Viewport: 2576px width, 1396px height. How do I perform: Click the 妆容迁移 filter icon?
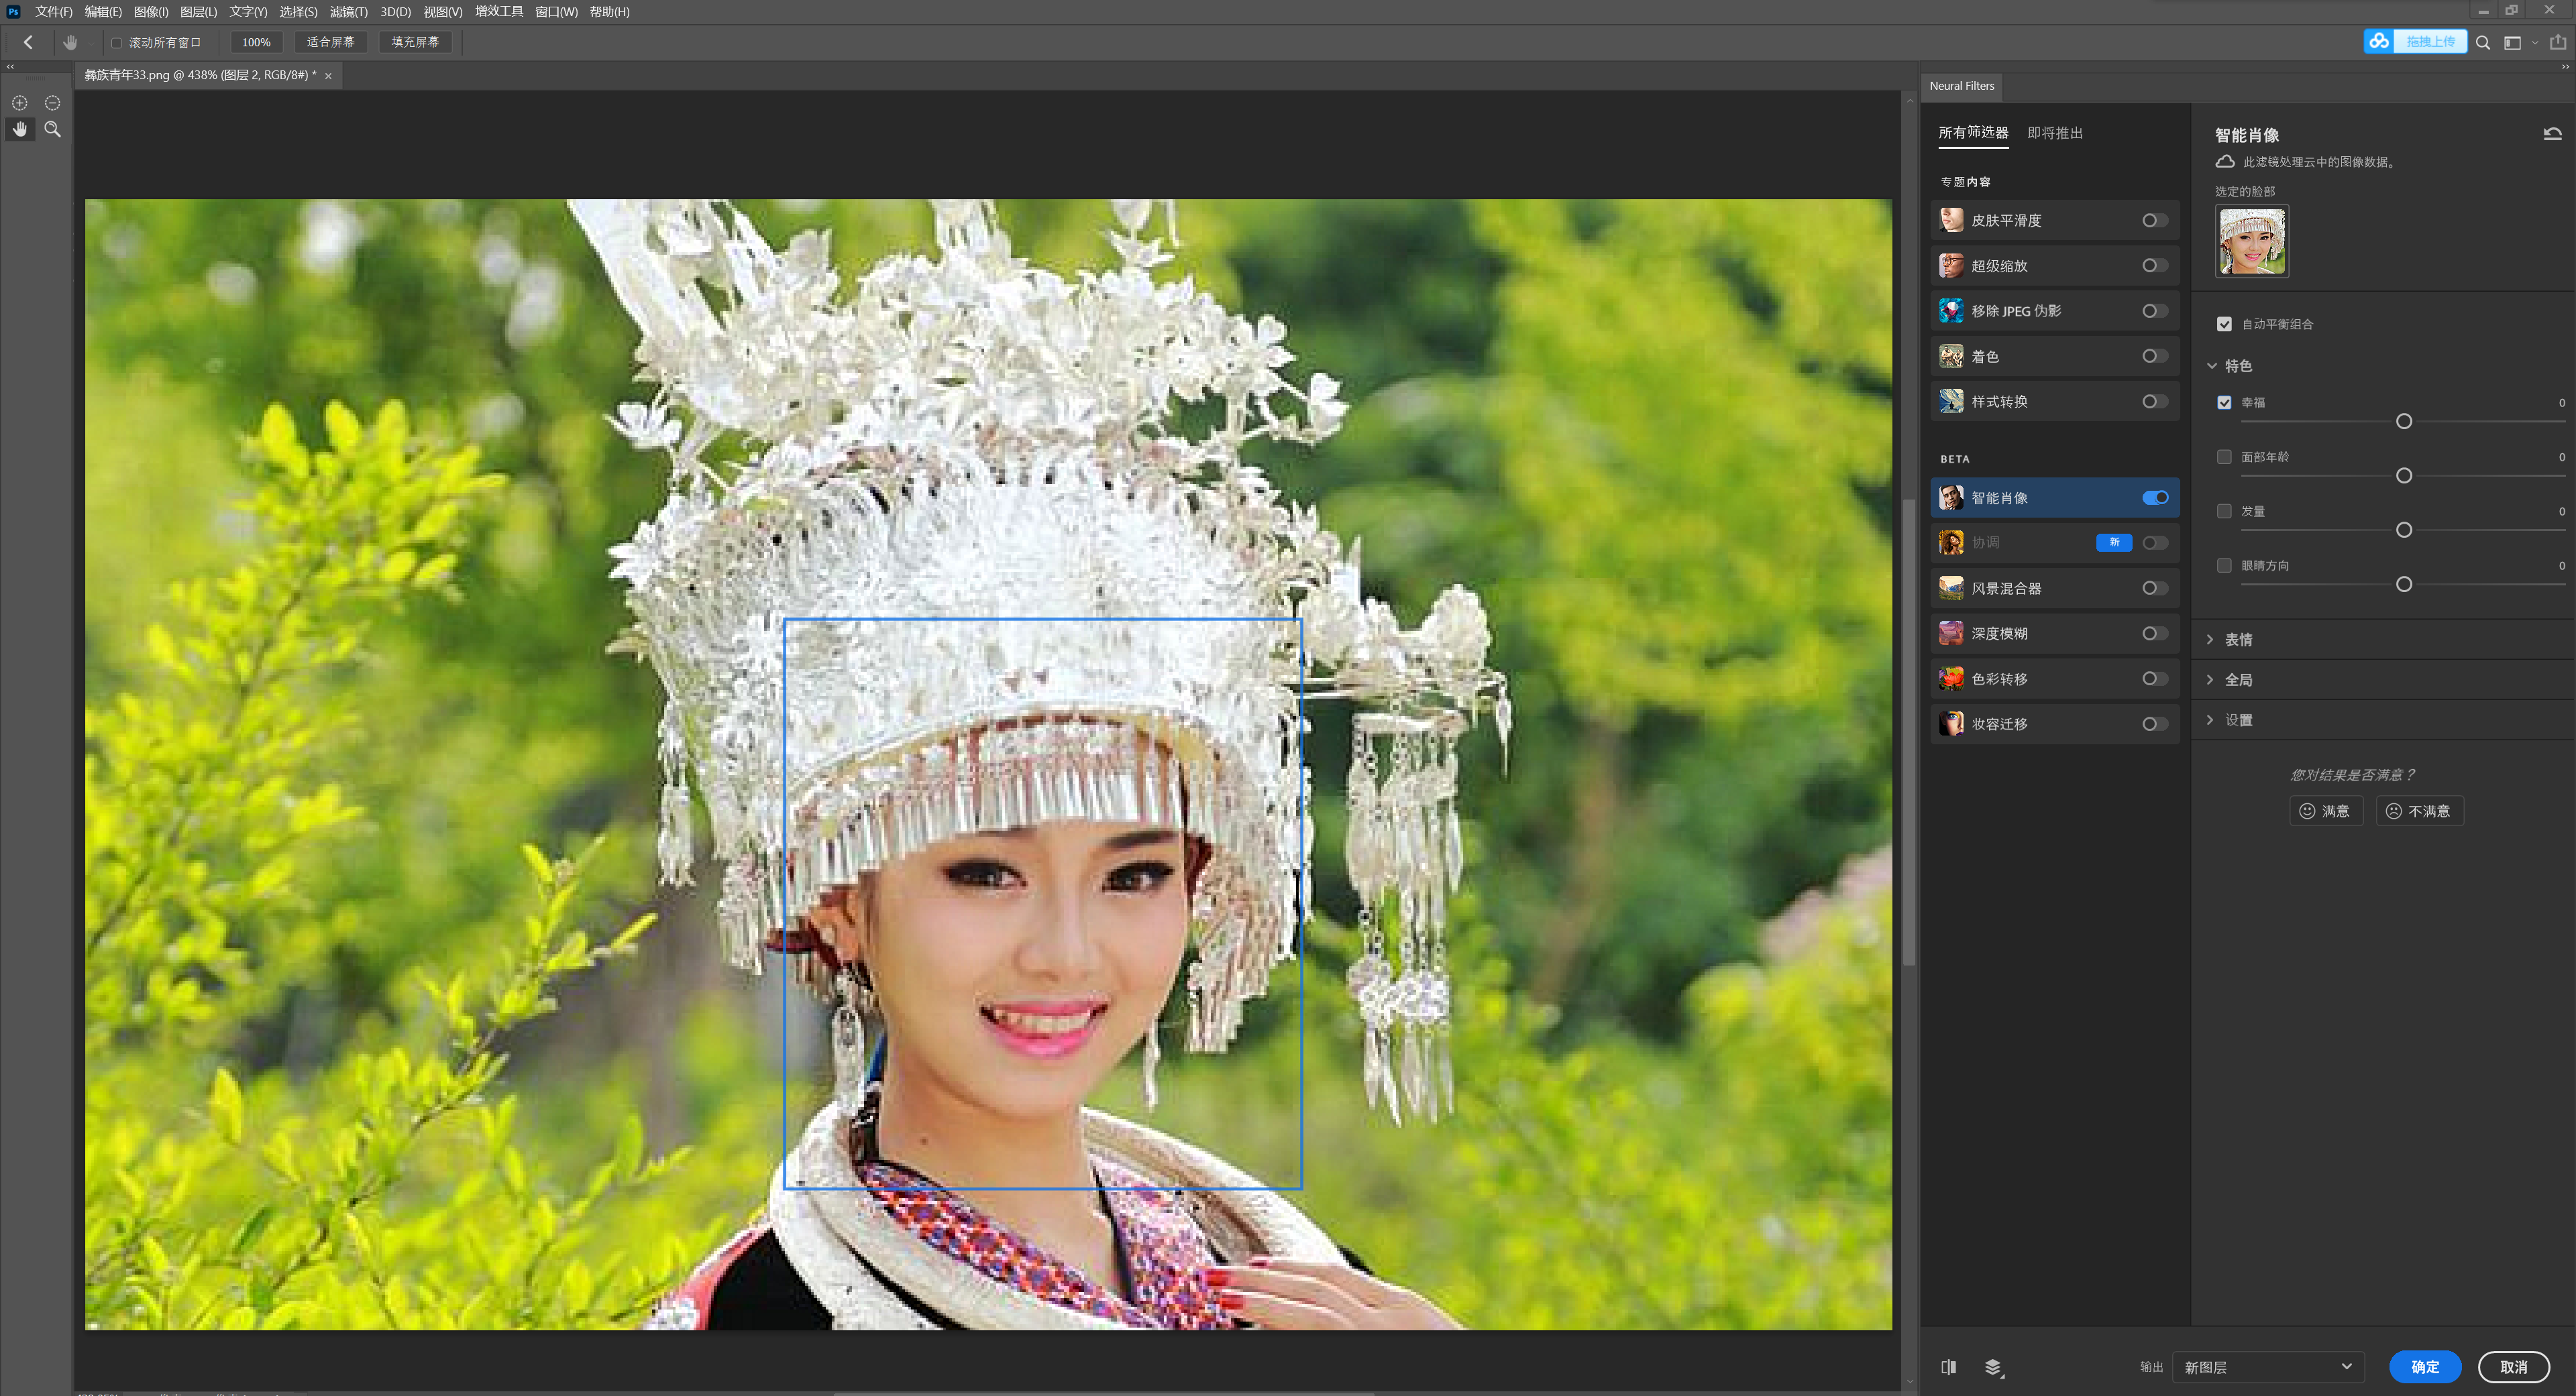click(x=1951, y=723)
